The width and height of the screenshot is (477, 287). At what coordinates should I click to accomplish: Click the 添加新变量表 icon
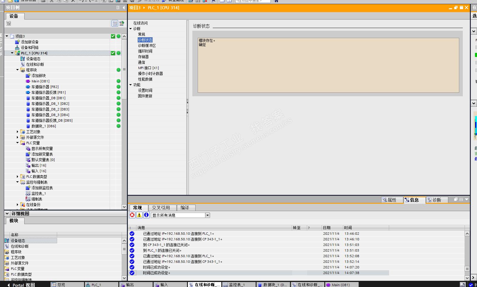[28, 154]
